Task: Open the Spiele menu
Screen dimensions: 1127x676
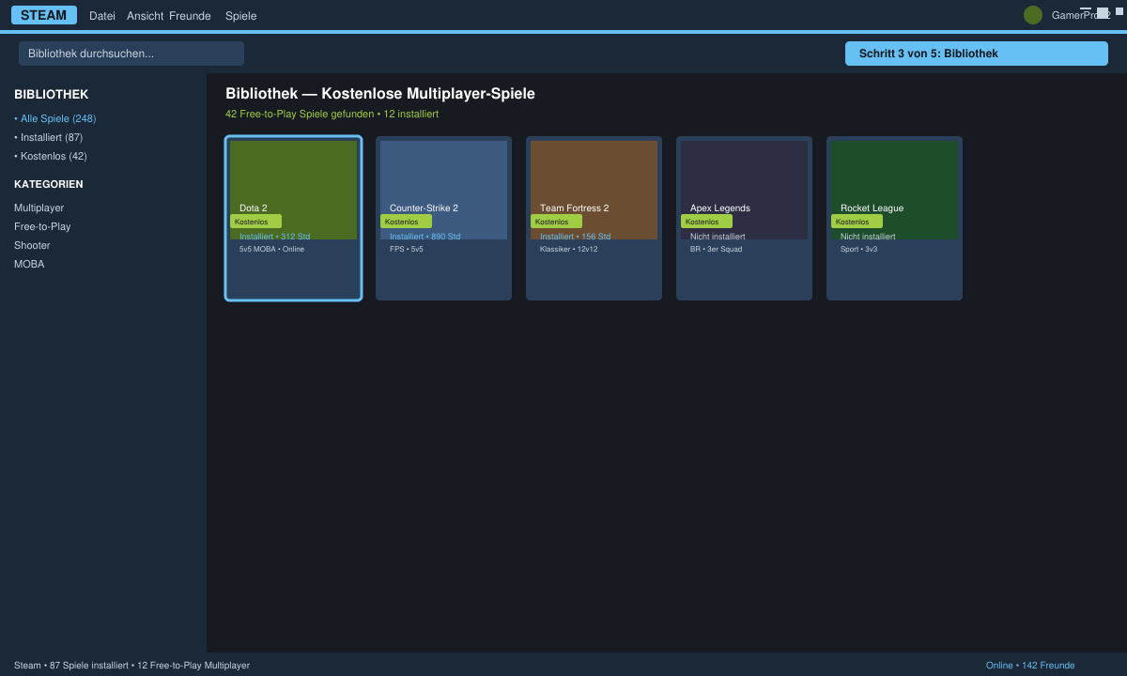Action: (241, 16)
